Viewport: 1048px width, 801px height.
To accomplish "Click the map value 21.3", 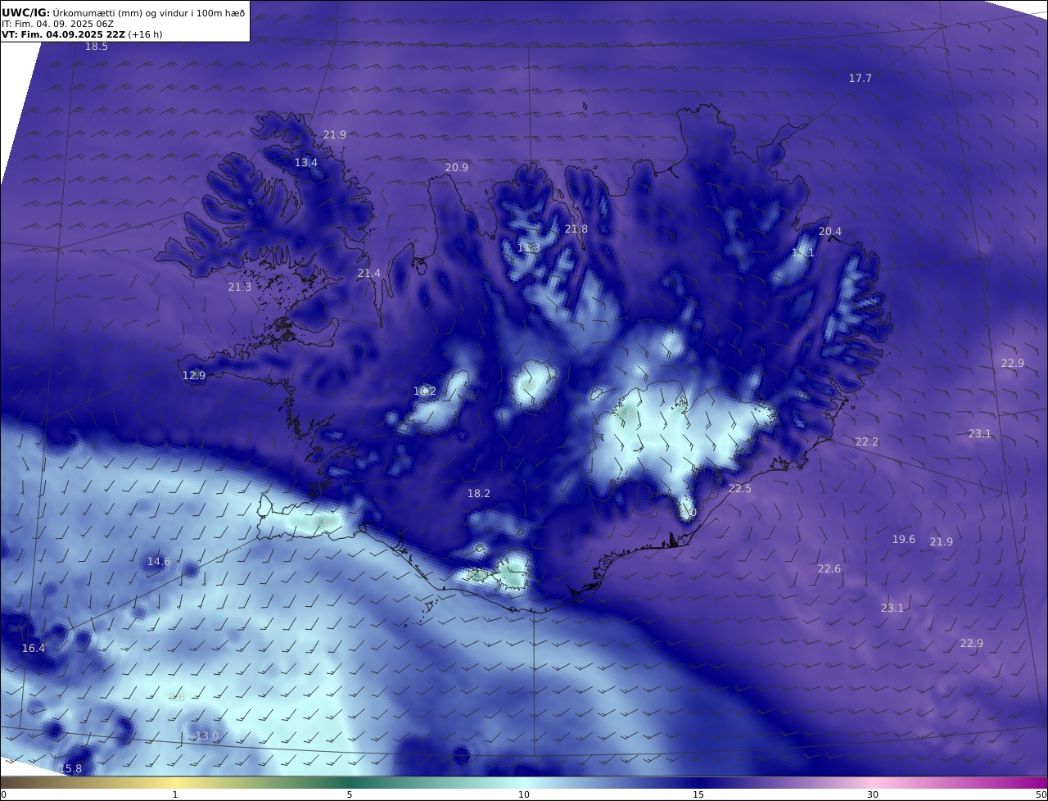I will [240, 287].
